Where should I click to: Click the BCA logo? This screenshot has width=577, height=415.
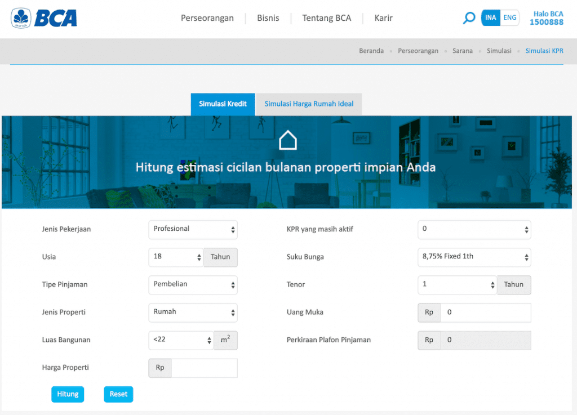pyautogui.click(x=44, y=18)
